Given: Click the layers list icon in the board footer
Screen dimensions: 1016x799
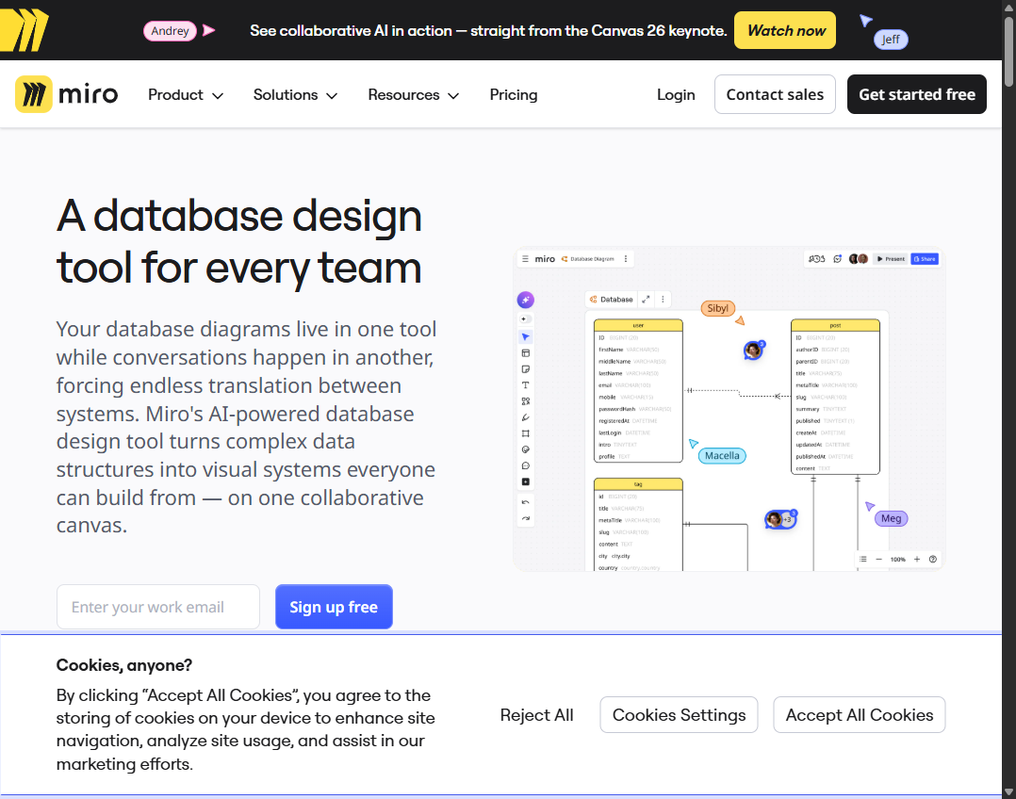Looking at the screenshot, I should pos(862,560).
